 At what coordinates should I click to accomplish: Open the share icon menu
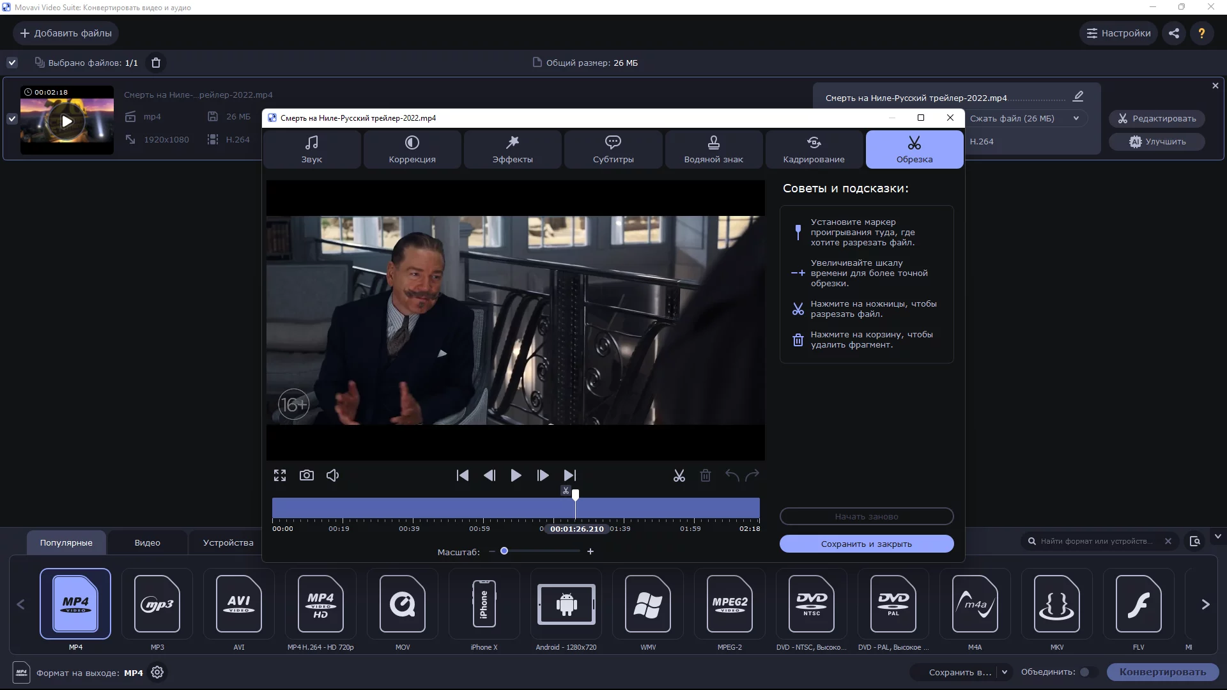(x=1174, y=33)
